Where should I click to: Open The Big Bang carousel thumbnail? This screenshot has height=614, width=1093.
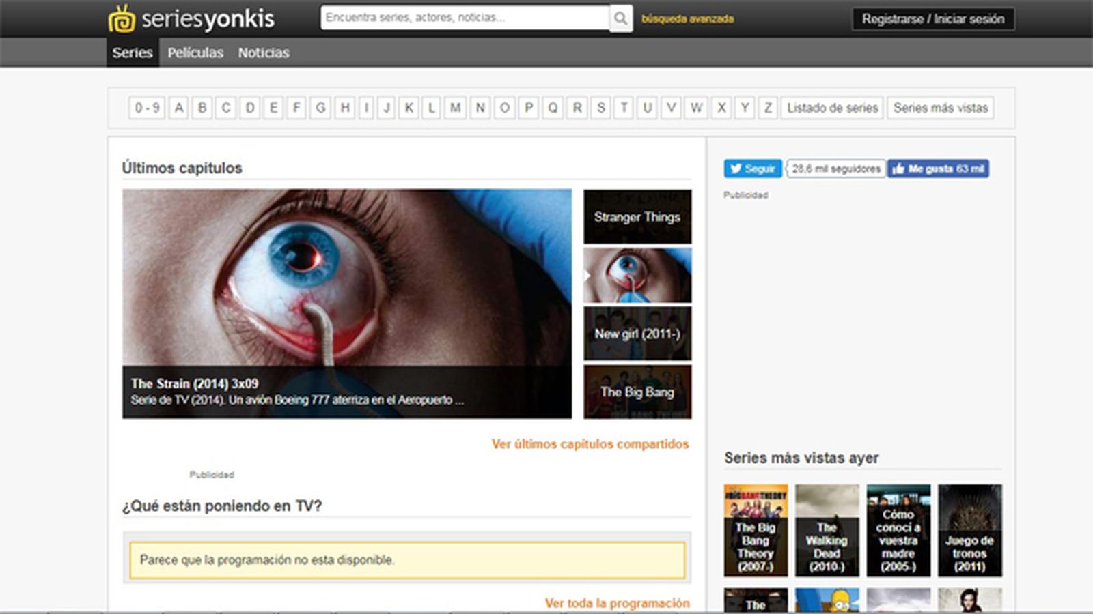coord(637,392)
